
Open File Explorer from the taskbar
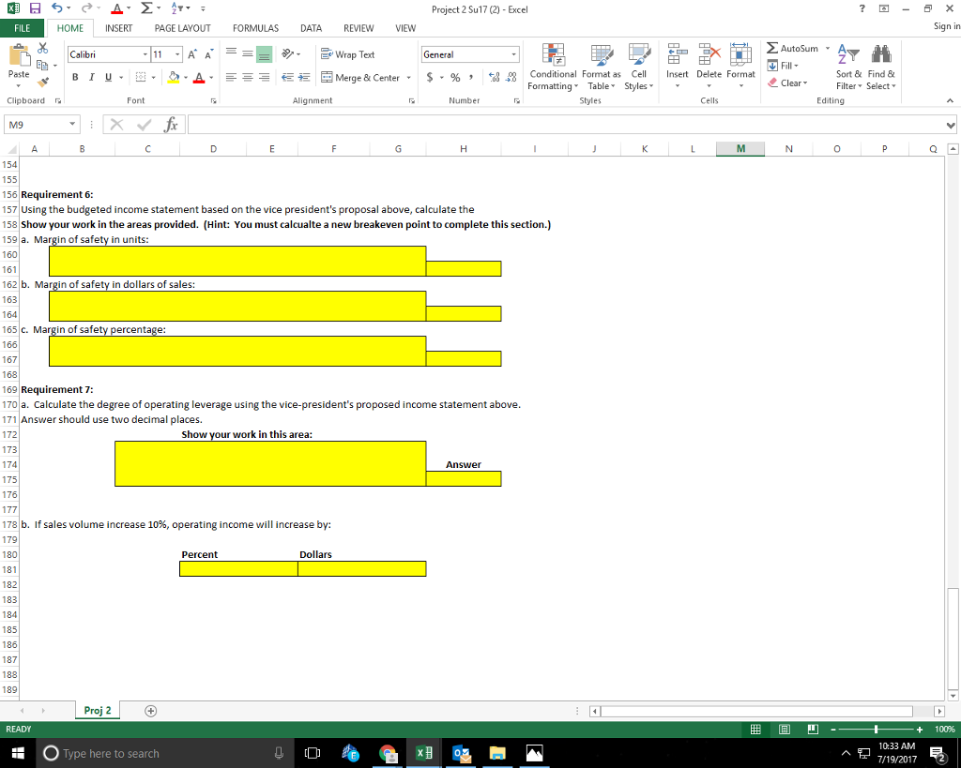point(497,753)
